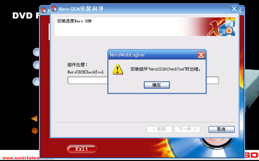Select the middle round option button at left
Image resolution: width=259 pixels, height=161 pixels.
pos(36,65)
